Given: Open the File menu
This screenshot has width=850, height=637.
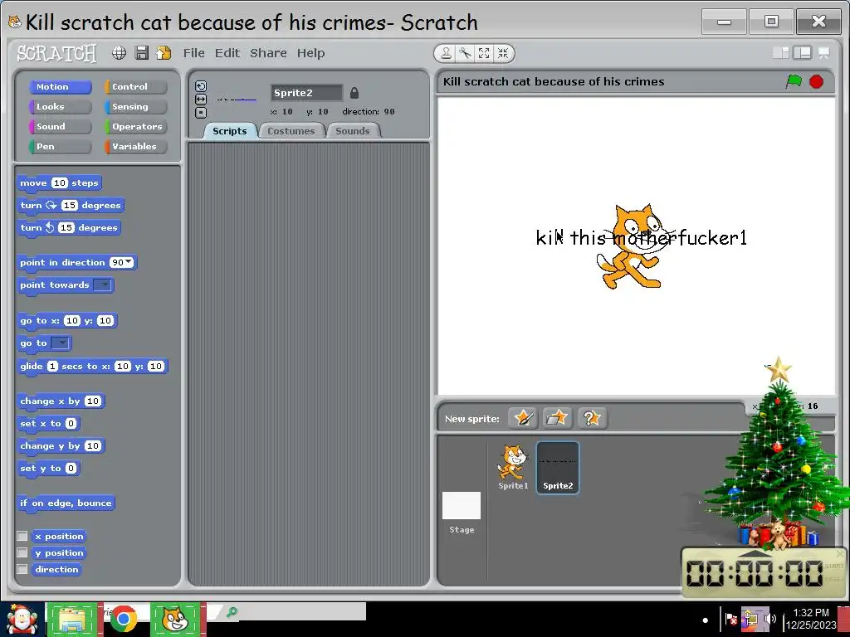Looking at the screenshot, I should pyautogui.click(x=193, y=53).
